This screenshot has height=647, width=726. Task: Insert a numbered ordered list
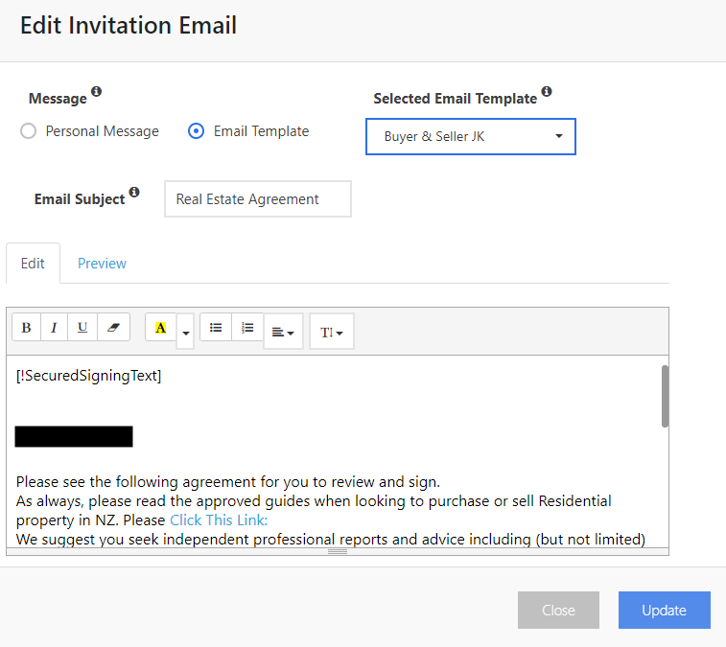coord(247,328)
